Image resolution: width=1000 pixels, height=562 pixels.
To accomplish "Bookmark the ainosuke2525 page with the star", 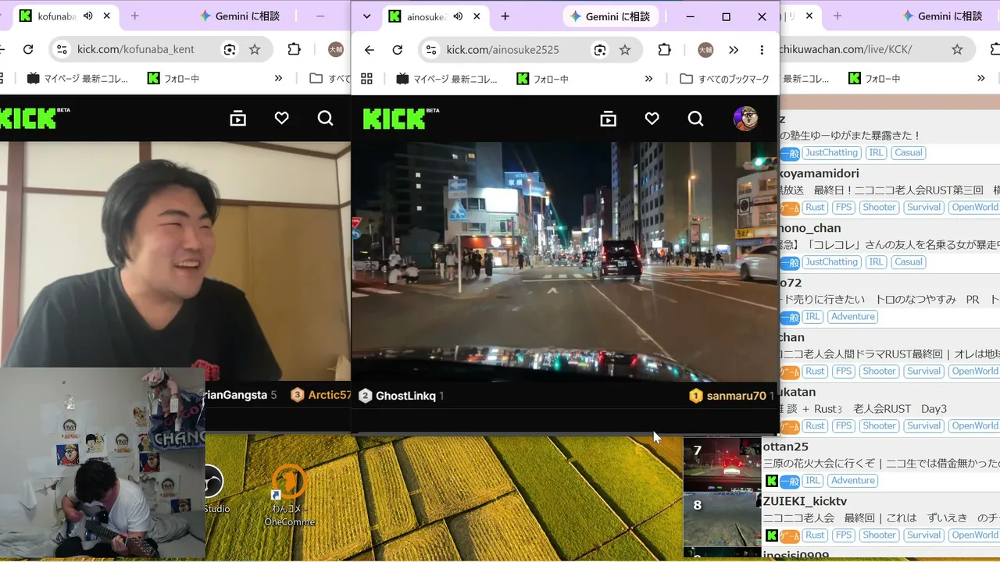I will (625, 50).
